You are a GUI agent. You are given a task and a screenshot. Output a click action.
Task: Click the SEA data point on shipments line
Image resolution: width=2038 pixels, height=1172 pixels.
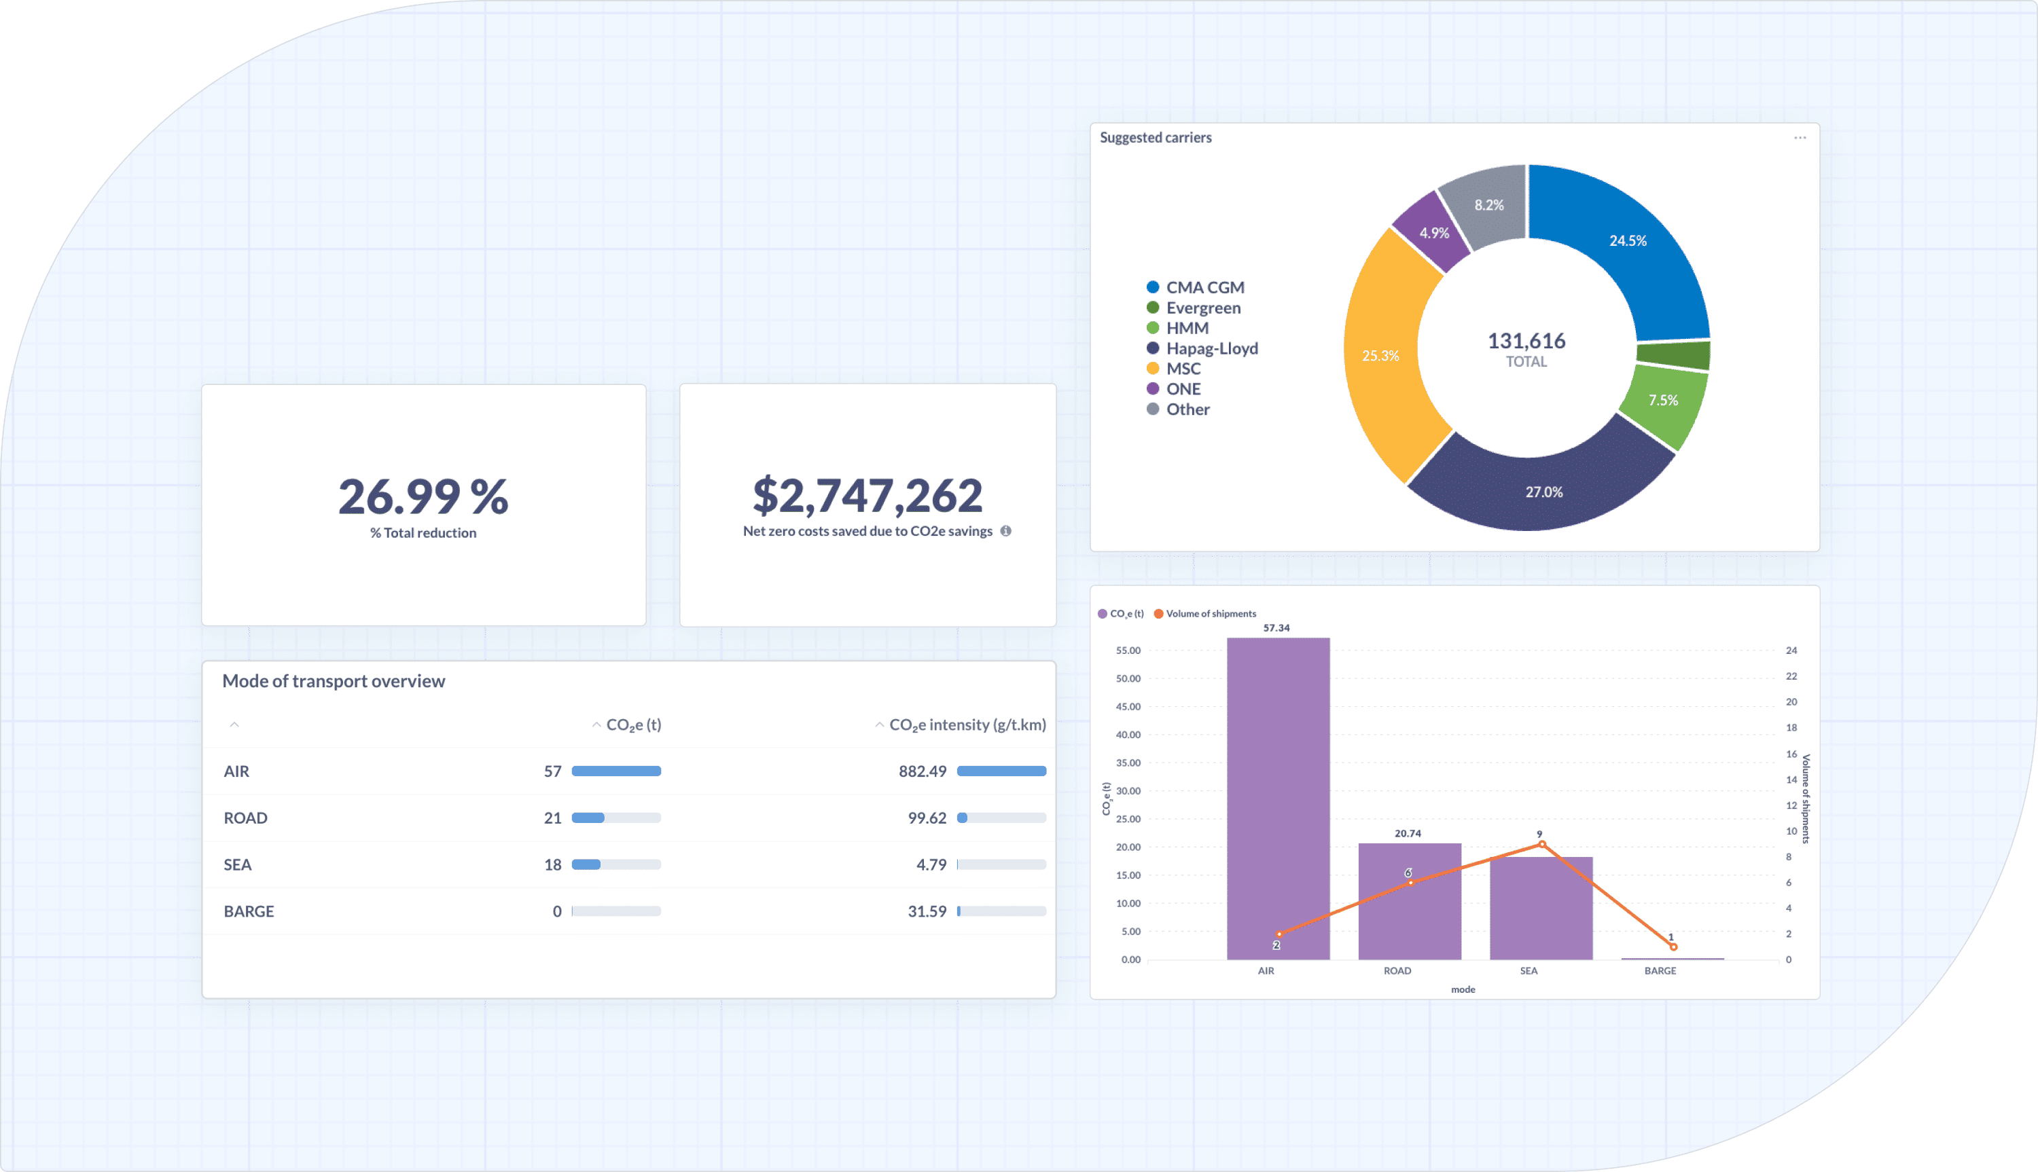click(x=1541, y=845)
